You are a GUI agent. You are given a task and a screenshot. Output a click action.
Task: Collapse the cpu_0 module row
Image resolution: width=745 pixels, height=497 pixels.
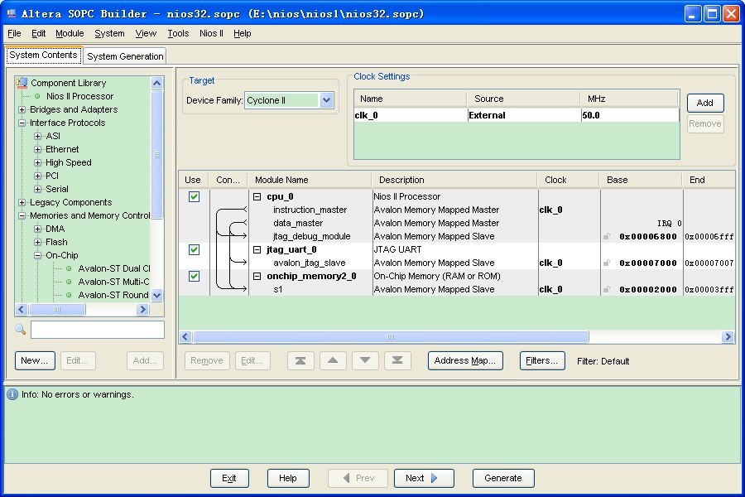(x=257, y=196)
